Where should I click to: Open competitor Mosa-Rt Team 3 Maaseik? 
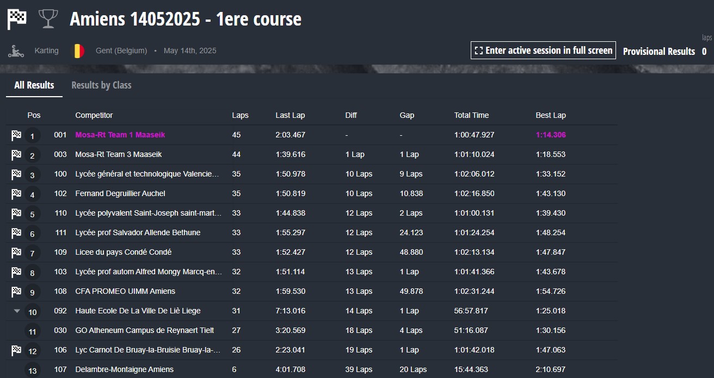(x=119, y=154)
